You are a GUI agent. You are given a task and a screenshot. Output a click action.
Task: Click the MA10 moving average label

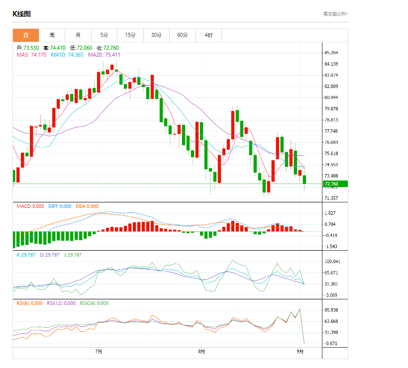67,55
